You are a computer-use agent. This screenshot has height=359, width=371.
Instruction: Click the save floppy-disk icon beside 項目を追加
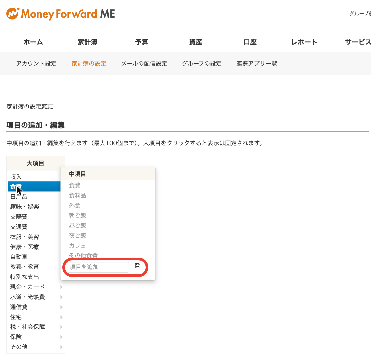pos(138,266)
